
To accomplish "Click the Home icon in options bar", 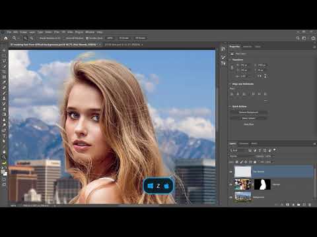I will tap(6, 38).
